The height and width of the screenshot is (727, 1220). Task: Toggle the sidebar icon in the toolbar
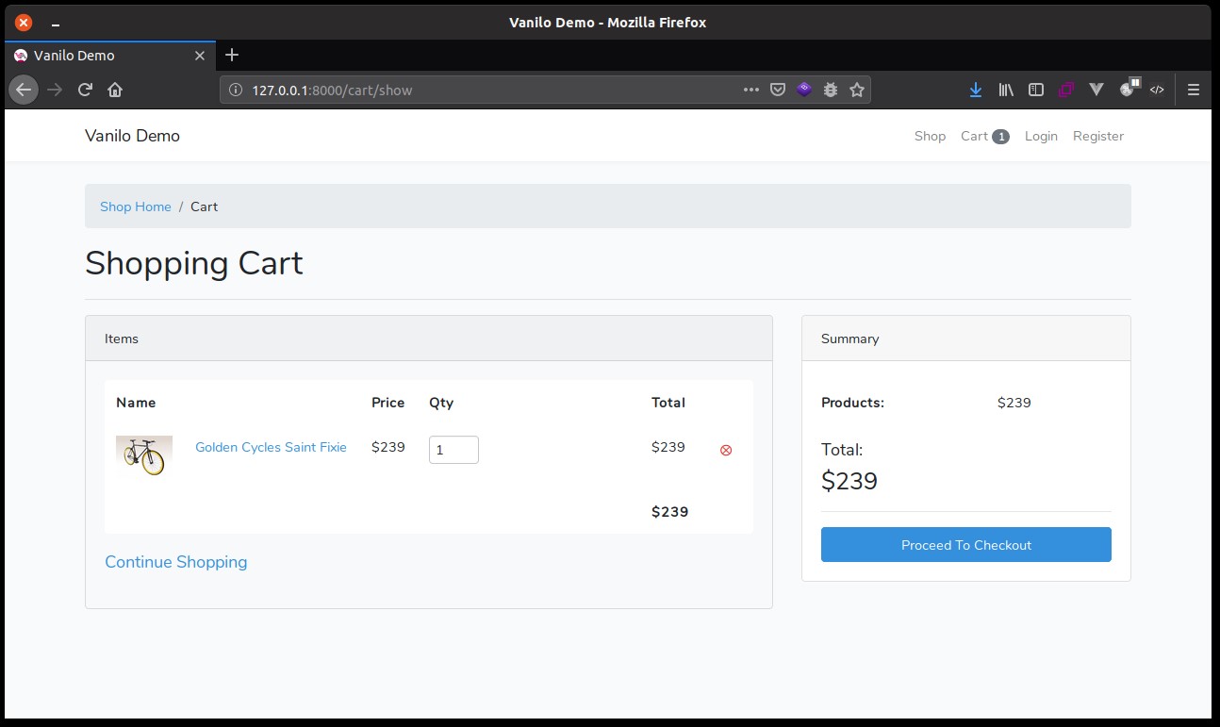click(x=1035, y=90)
